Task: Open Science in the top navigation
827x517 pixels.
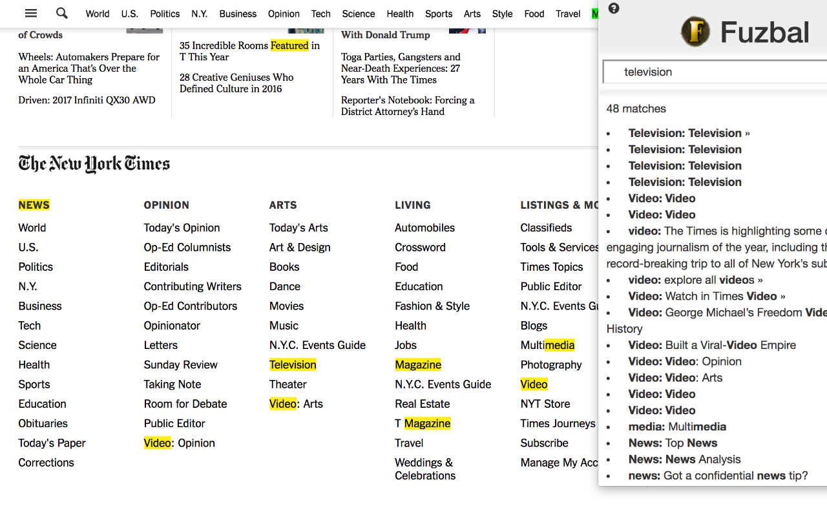Action: pyautogui.click(x=359, y=14)
